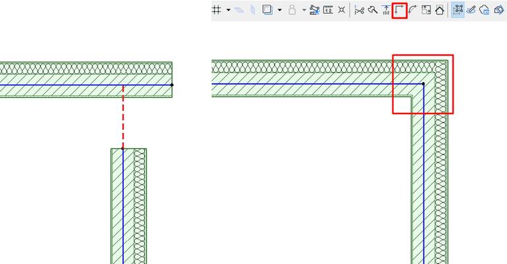Click the greyed-out vertical plane icon
Image resolution: width=507 pixels, height=264 pixels.
(253, 10)
